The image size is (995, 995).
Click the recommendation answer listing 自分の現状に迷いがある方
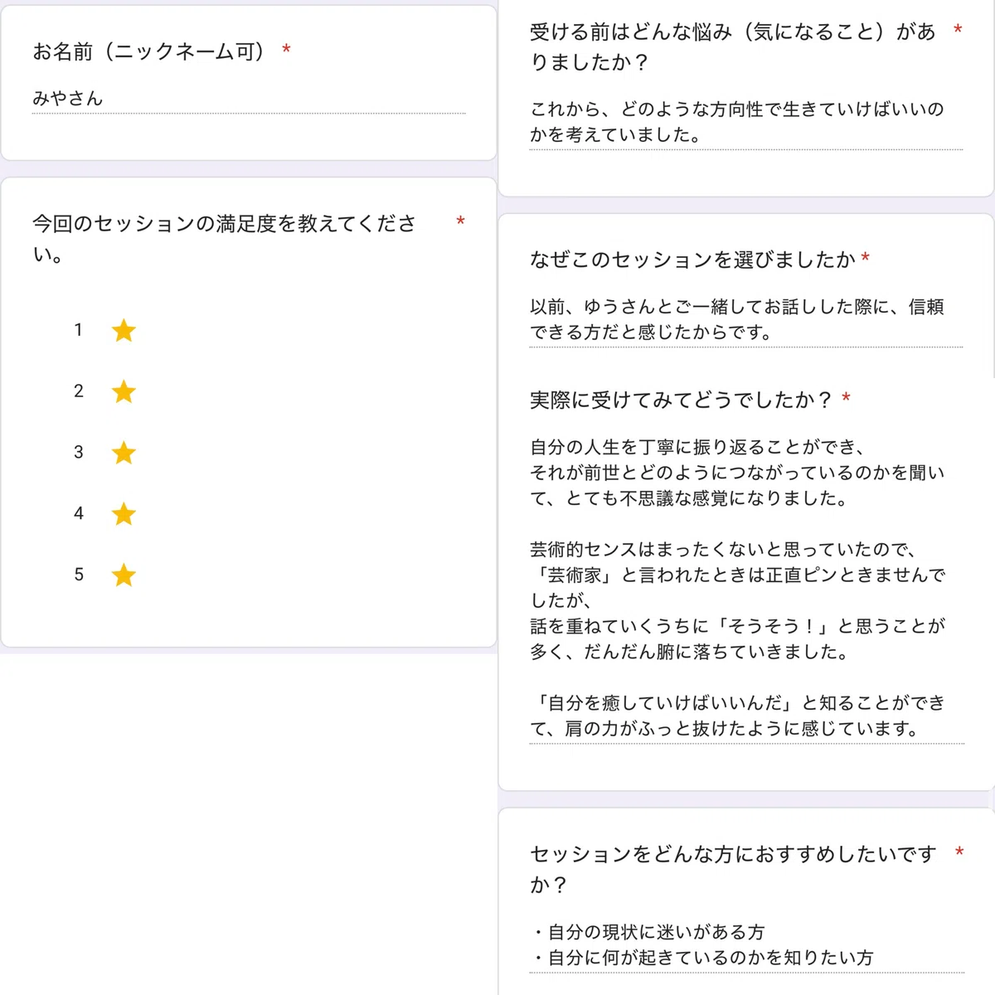pos(746,945)
